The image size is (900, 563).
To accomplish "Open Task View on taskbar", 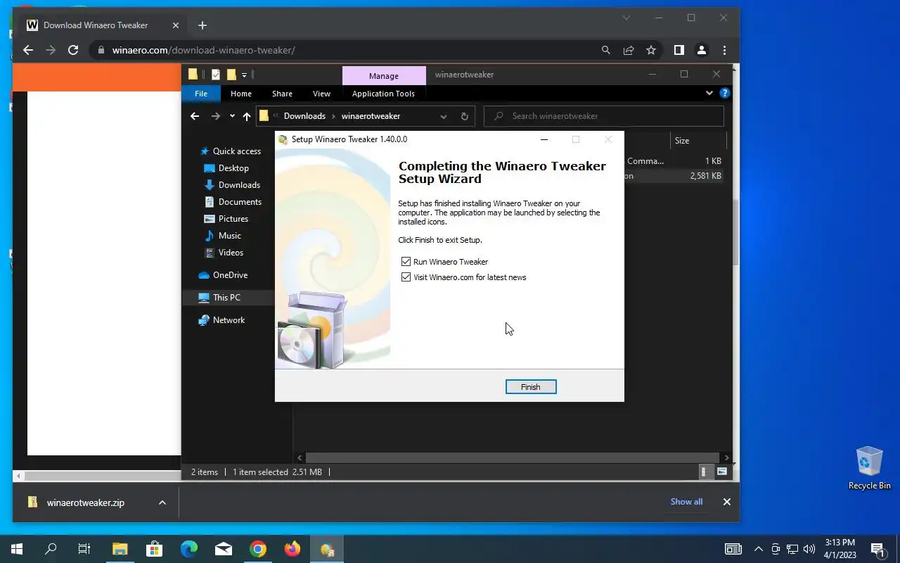I will (x=84, y=549).
